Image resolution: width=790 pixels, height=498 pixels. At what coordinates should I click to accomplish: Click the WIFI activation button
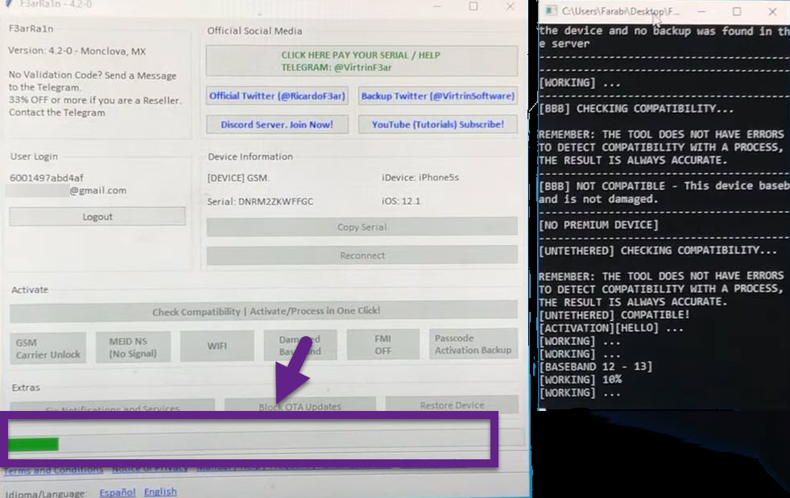pos(217,346)
